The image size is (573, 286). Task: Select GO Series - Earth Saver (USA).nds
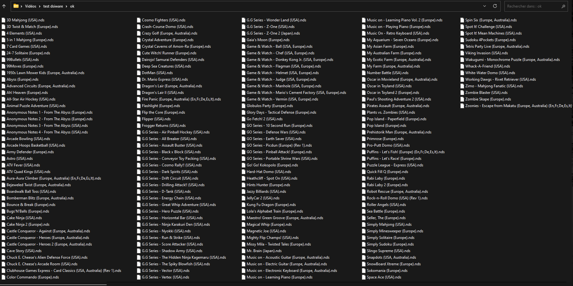pyautogui.click(x=274, y=139)
